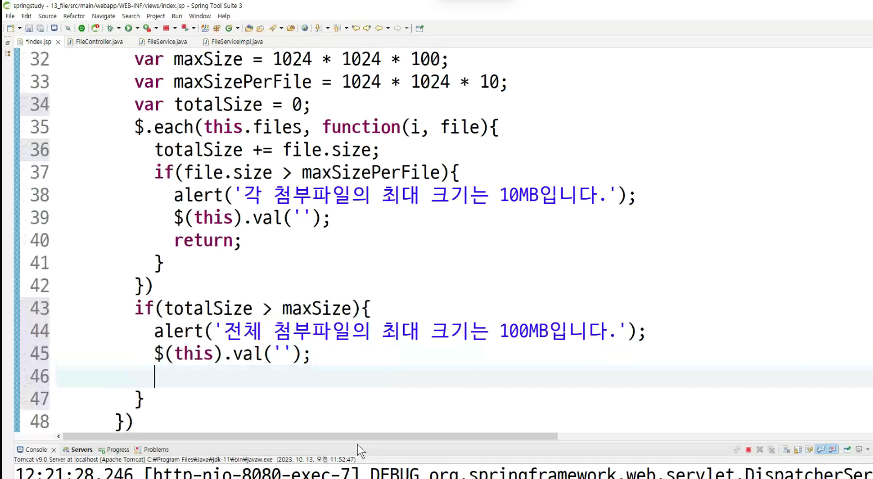Terminate the server with console Stop icon
The width and height of the screenshot is (873, 479).
tap(748, 450)
